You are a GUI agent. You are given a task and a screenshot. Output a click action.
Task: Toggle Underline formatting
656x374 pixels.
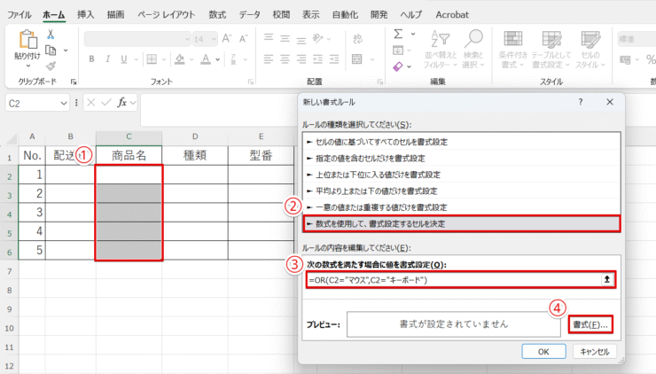(x=124, y=59)
